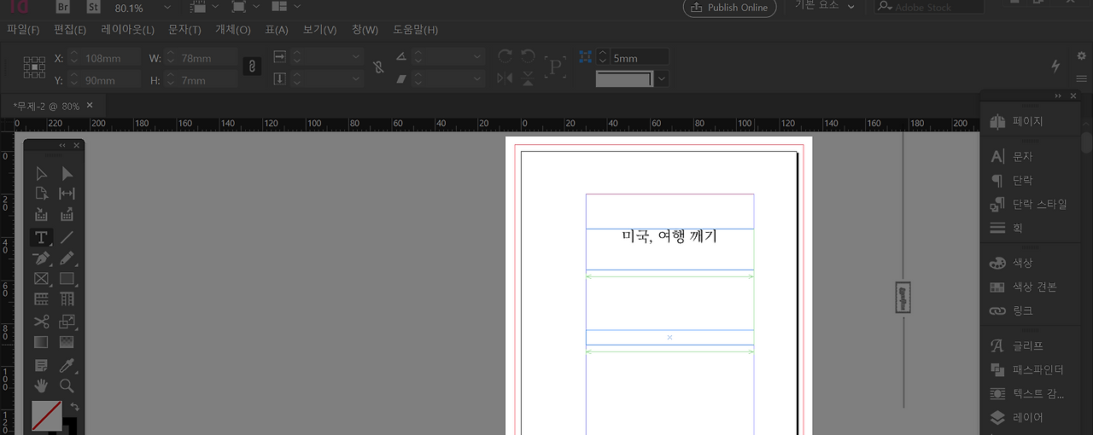Screen dimensions: 1093x435
Task: Open Adobe Bridge via the Br icon
Action: tap(63, 8)
